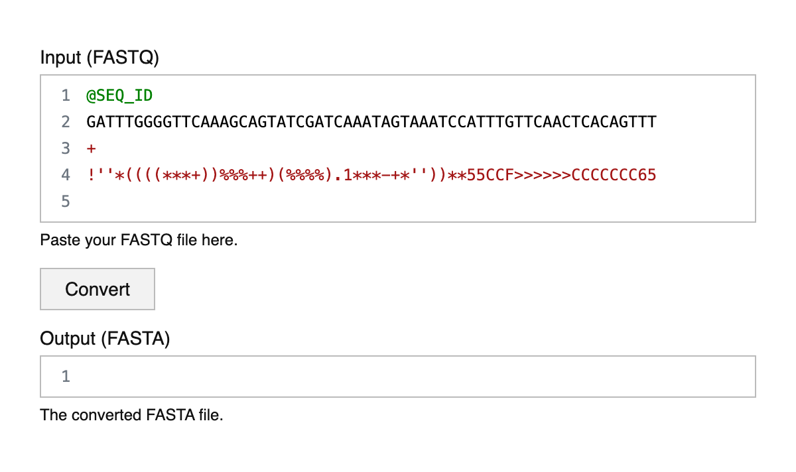Click line number 1 in the output gutter
This screenshot has width=796, height=472.
65,377
